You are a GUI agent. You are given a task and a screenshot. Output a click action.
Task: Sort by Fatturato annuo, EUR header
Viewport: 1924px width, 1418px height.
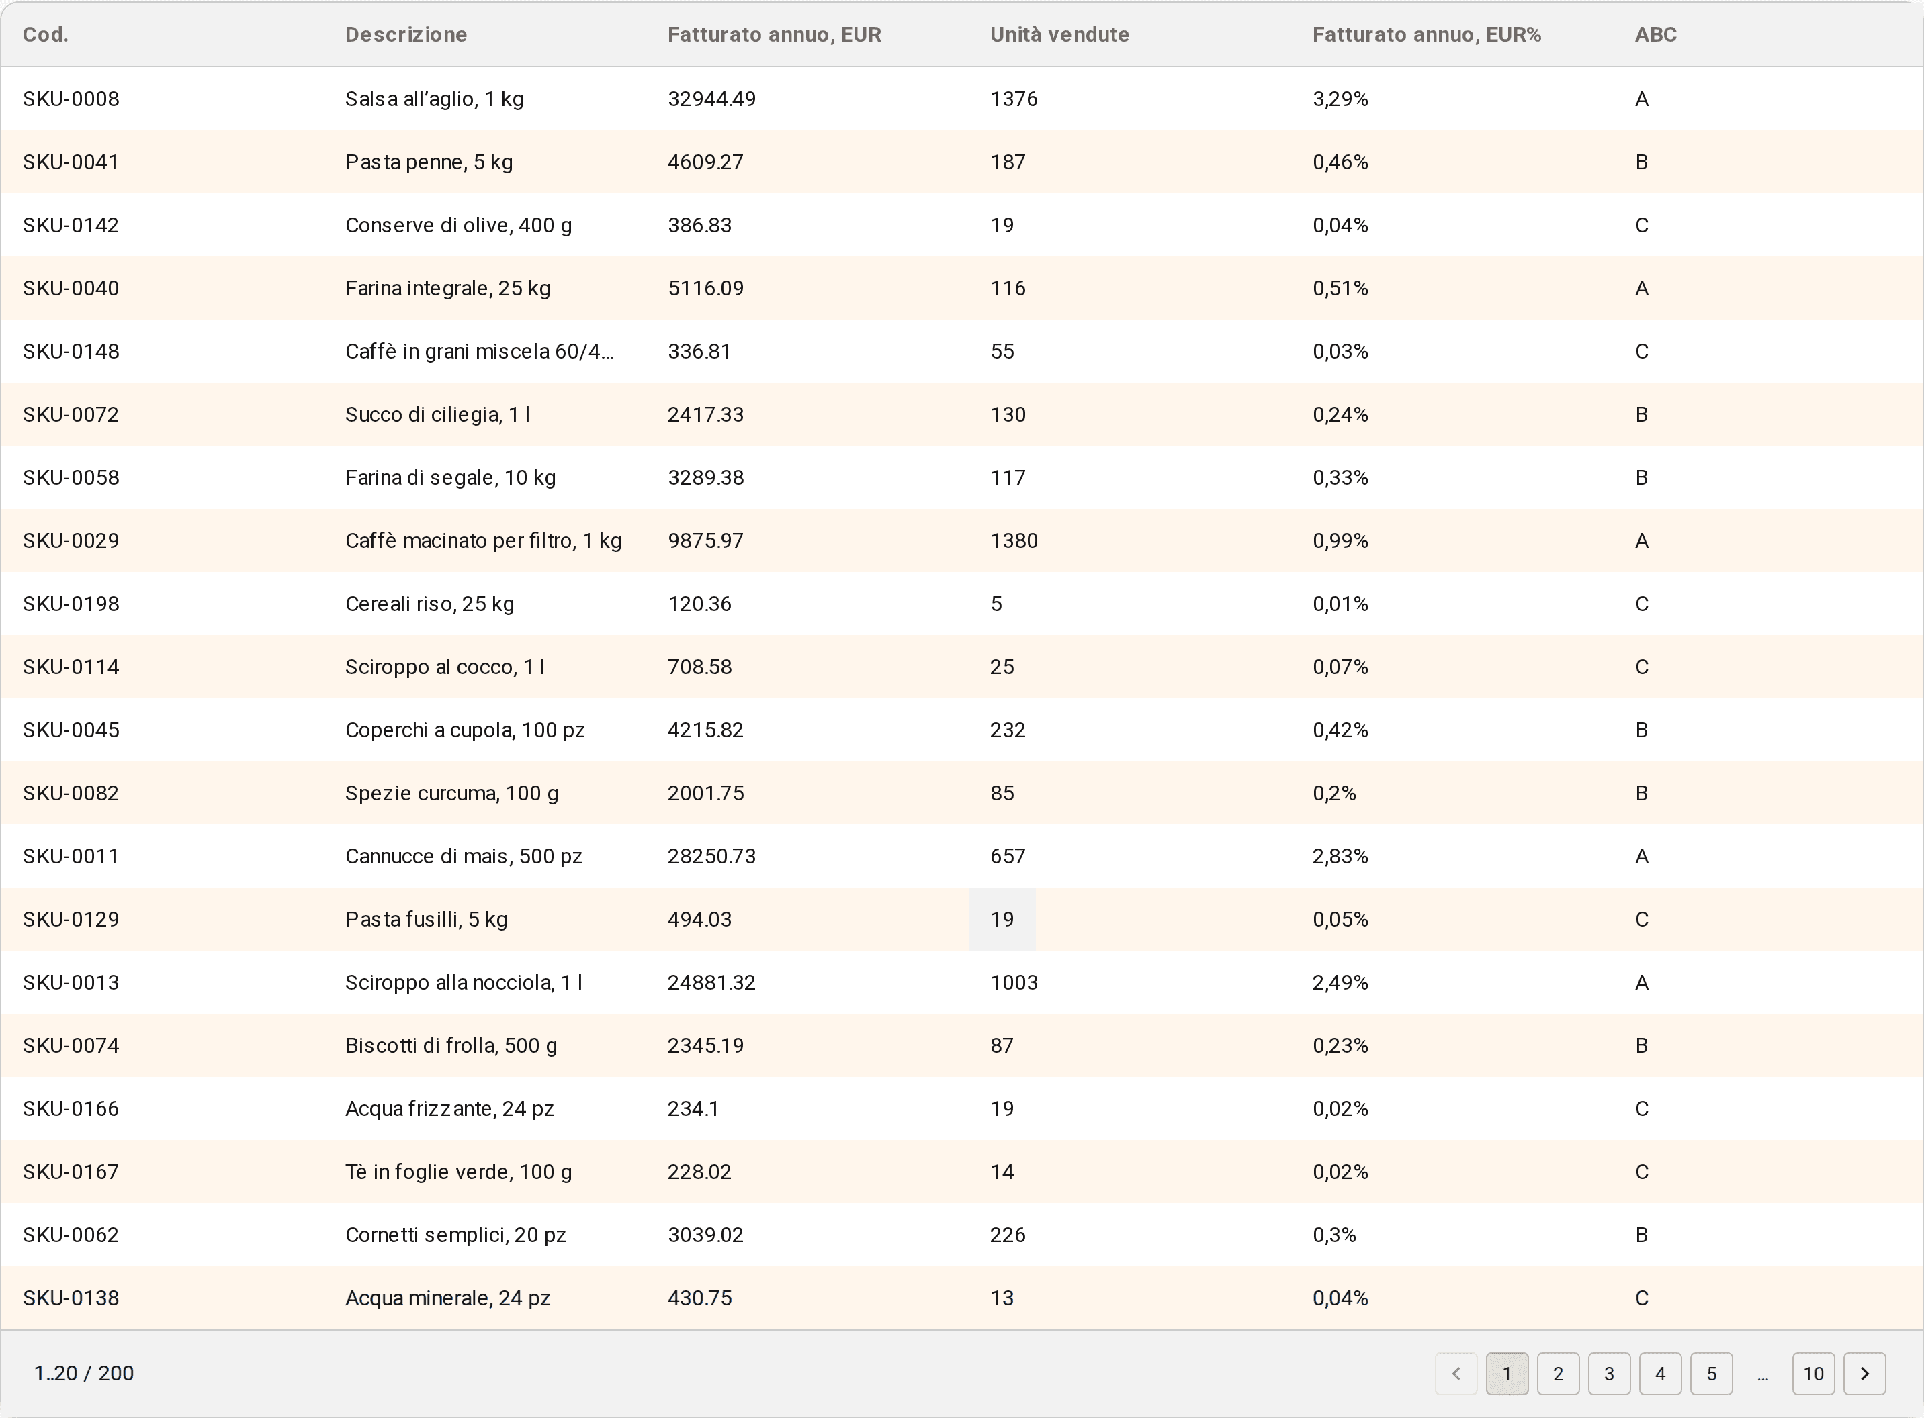775,34
